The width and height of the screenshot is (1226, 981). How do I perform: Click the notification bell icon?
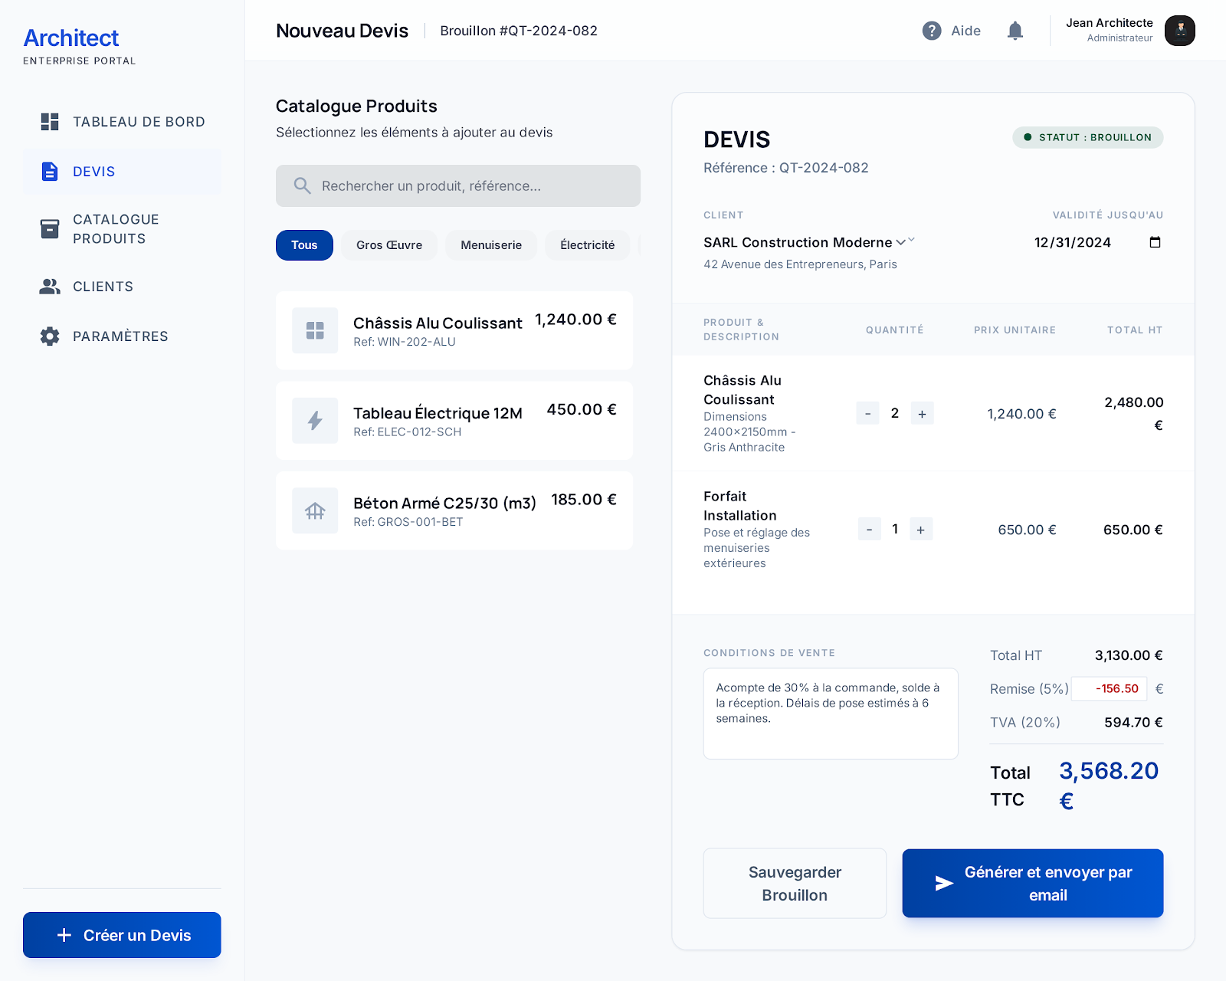[1015, 31]
